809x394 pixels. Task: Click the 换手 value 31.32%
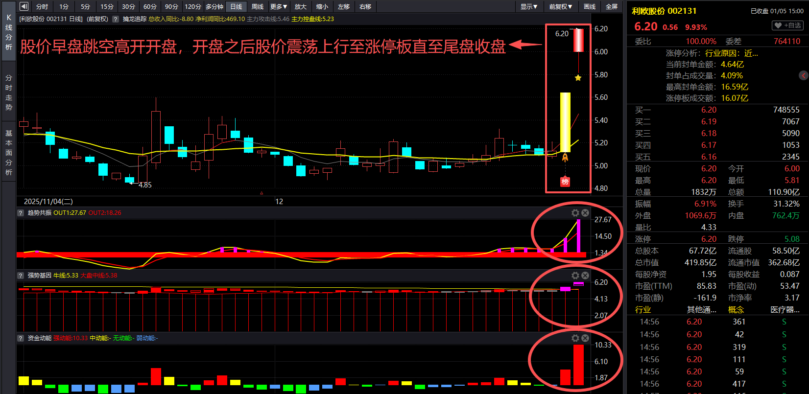(786, 204)
